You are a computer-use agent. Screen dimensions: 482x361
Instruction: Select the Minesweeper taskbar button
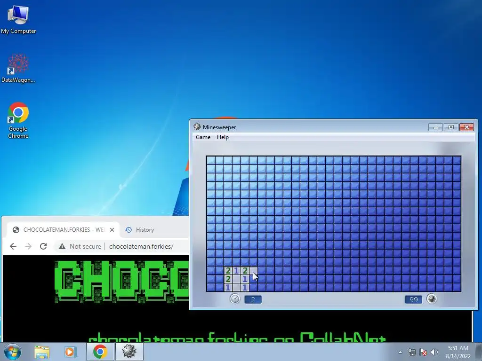[129, 352]
